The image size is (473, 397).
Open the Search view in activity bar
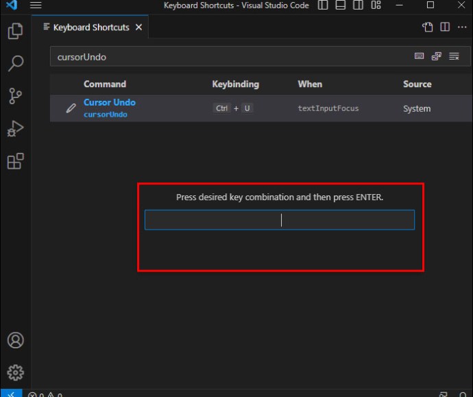[x=15, y=63]
